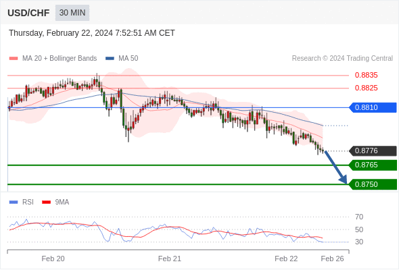The width and height of the screenshot is (399, 270).
Task: Click the green 0.8750 support price tag
Action: pos(373,184)
